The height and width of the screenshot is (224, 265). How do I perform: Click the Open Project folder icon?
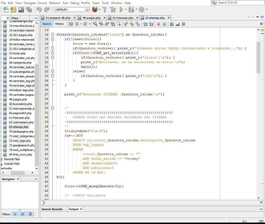[21, 10]
